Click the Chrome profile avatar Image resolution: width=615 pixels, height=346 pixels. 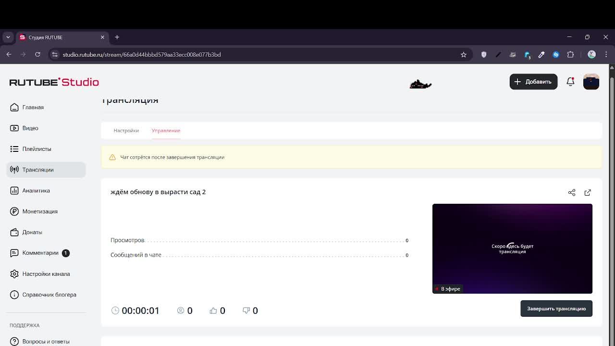(x=592, y=55)
